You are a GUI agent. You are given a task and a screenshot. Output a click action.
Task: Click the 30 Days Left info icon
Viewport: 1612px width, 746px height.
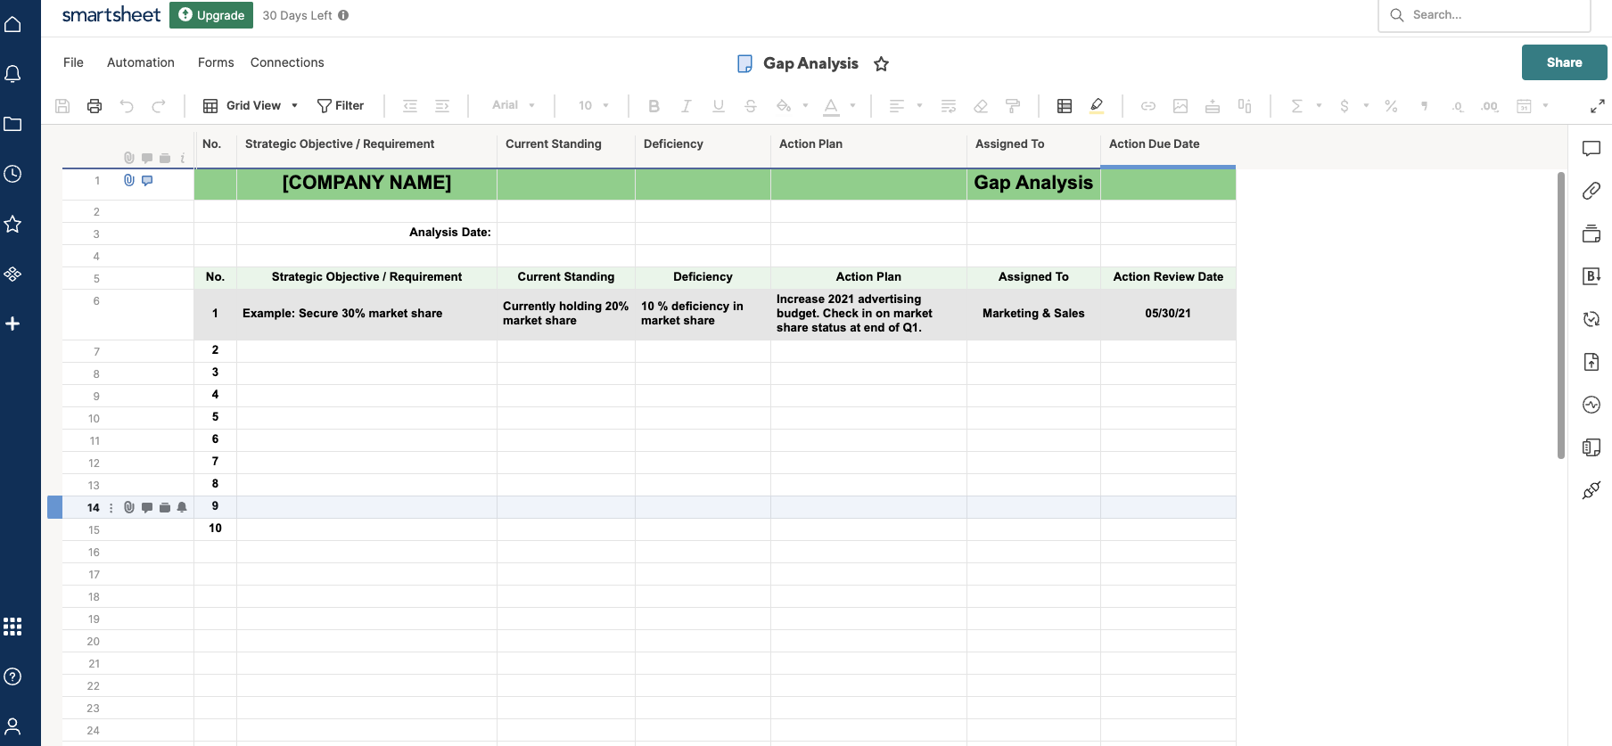point(343,15)
